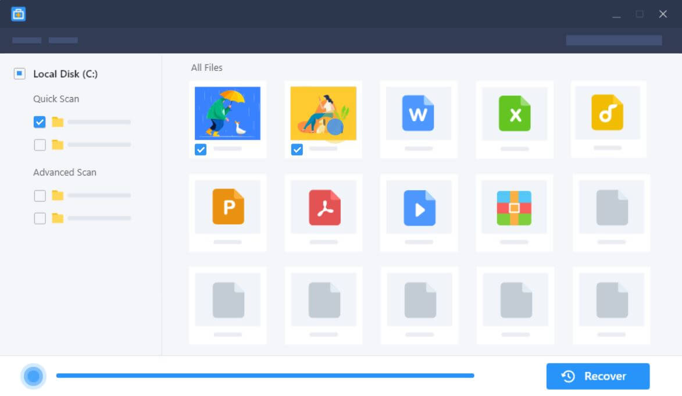Toggle the Local Disk (C:) checkbox
This screenshot has height=396, width=682.
pyautogui.click(x=19, y=74)
